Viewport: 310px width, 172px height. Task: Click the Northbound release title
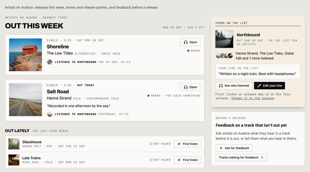[x=248, y=35]
